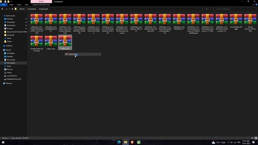The height and width of the screenshot is (145, 258).
Task: Open Local Disk (C:) in sidebar
Action: [12, 76]
